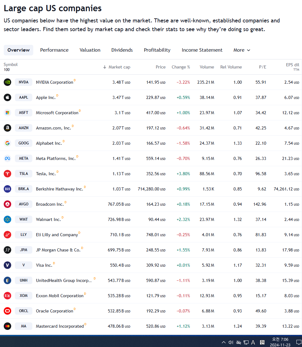Click the Amazon logo icon
Viewport: 302px width, 347px height.
[7, 128]
